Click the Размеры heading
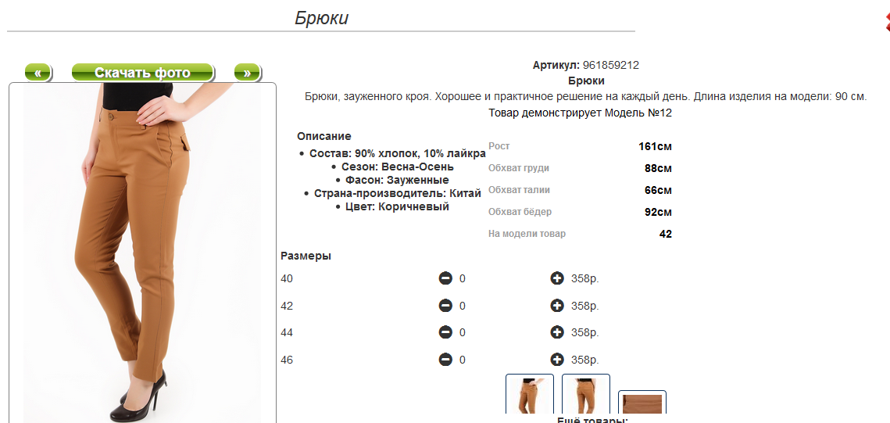 [306, 256]
